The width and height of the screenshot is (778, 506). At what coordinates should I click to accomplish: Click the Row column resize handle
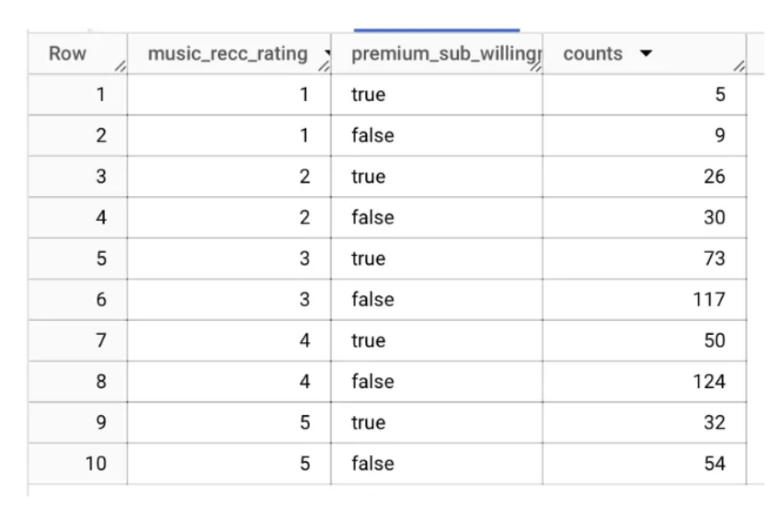tap(120, 66)
